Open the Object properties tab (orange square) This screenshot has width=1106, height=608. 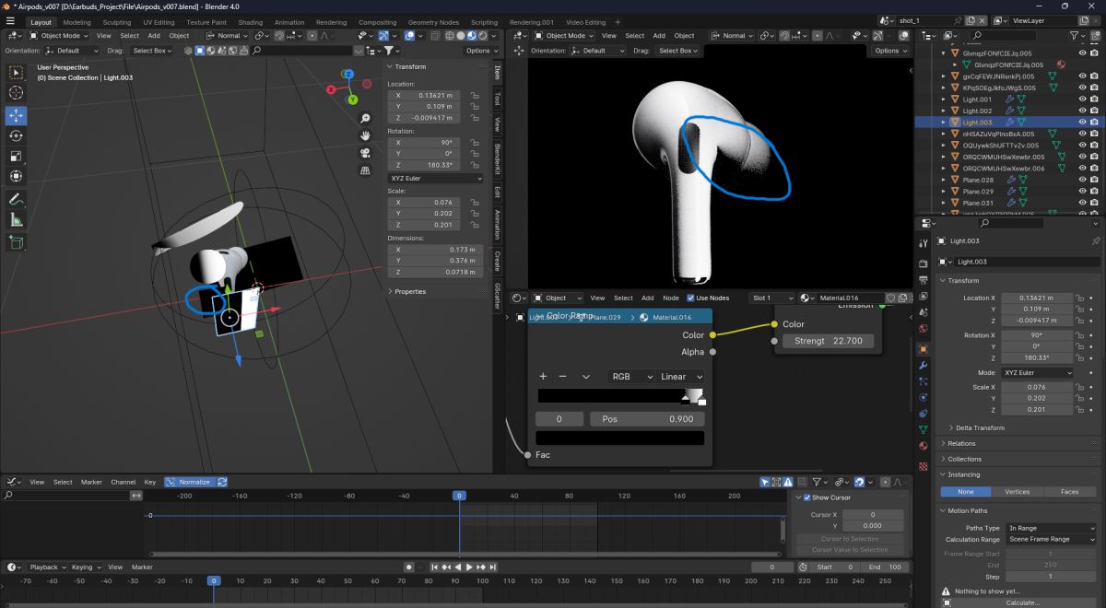(x=924, y=349)
